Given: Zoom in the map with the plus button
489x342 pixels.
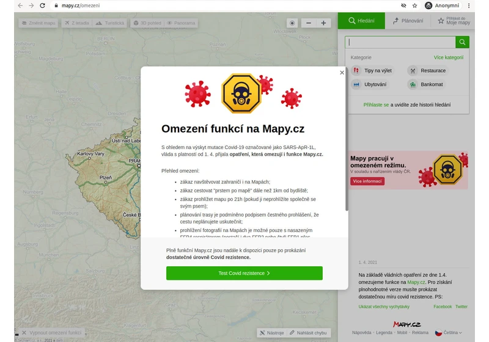Looking at the screenshot, I should click(323, 23).
